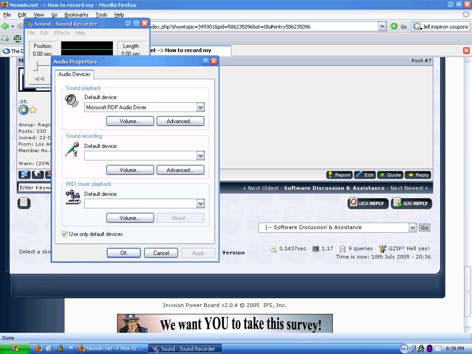Screen dimensions: 472x354
Task: Select the Audio Devices tab
Action: click(74, 74)
